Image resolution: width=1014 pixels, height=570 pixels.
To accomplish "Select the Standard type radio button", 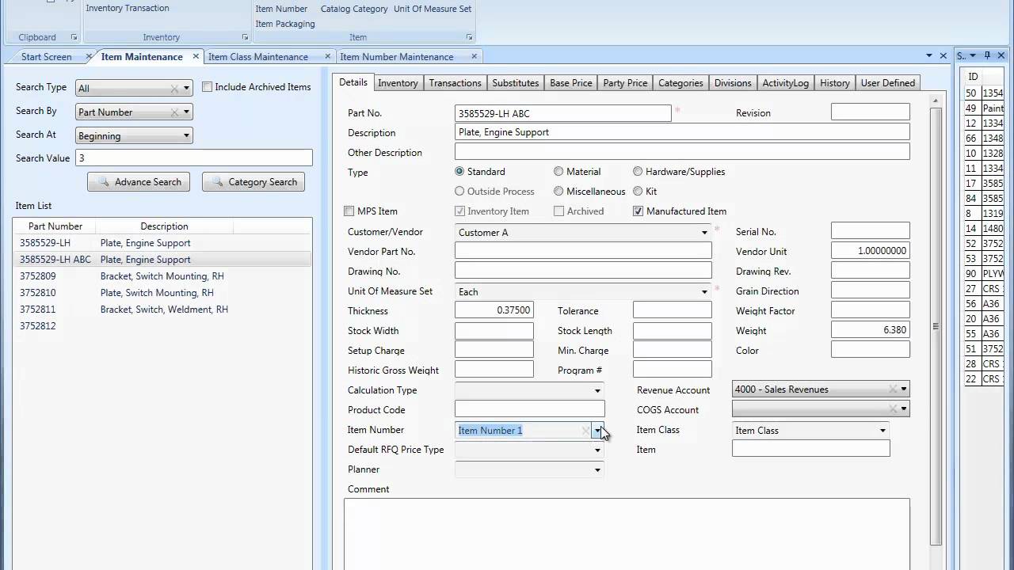I will coord(459,171).
